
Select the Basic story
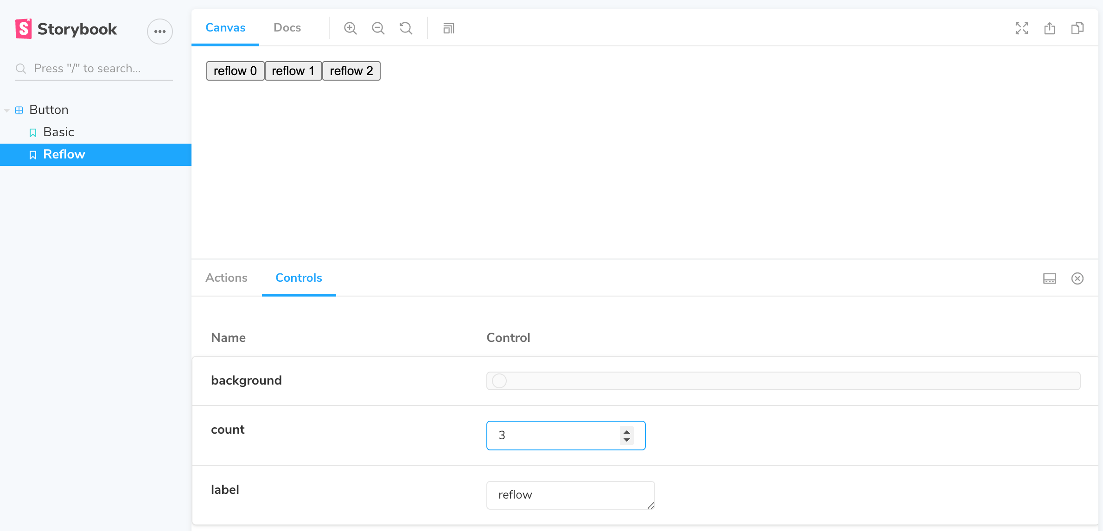[58, 132]
